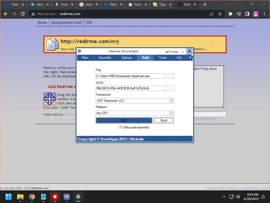
Task: Click the copy documents icon beside the new URL
Action: click(x=52, y=44)
